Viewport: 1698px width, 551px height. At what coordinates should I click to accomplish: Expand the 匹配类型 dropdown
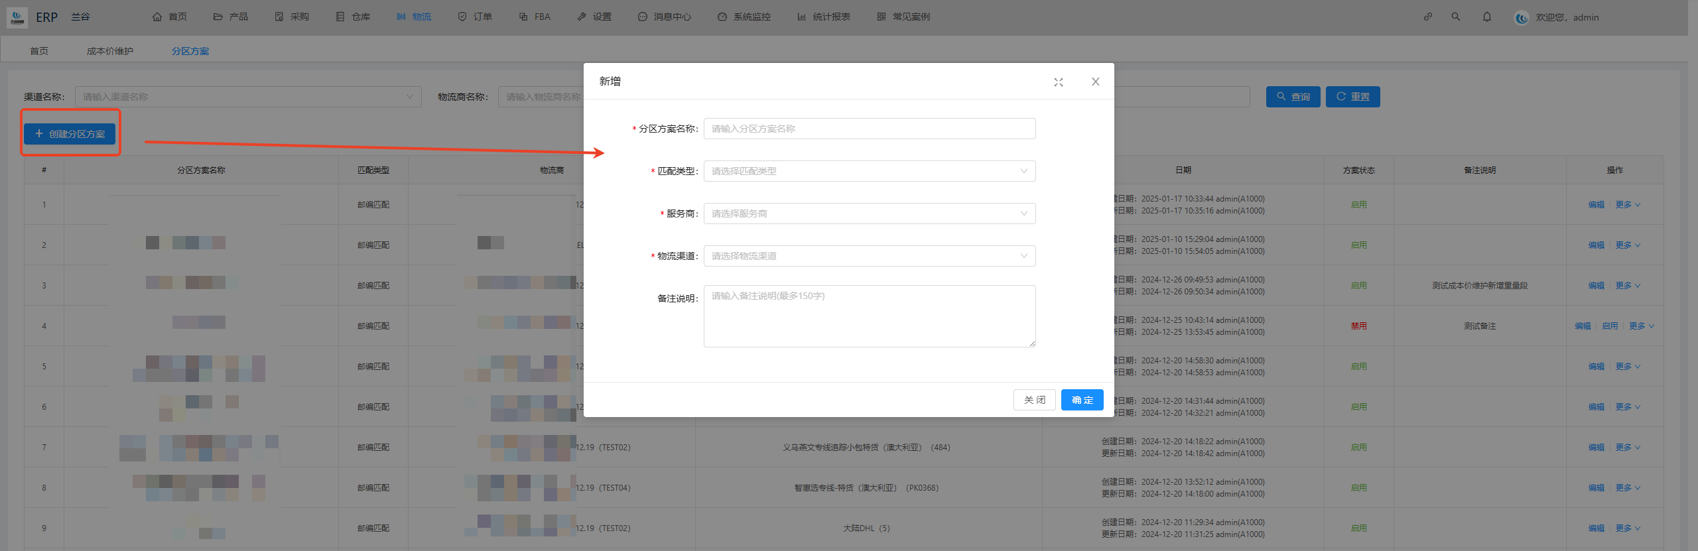[x=869, y=171]
